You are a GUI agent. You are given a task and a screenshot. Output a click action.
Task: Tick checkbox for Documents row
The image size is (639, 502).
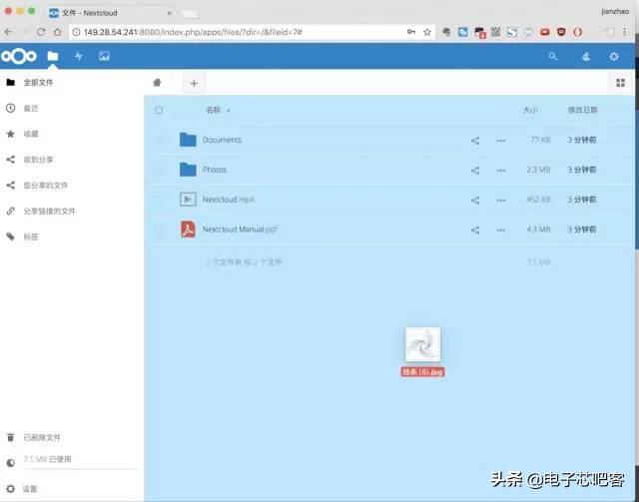(159, 140)
